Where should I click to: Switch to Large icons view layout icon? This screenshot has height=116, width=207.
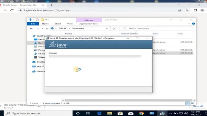(x=193, y=103)
